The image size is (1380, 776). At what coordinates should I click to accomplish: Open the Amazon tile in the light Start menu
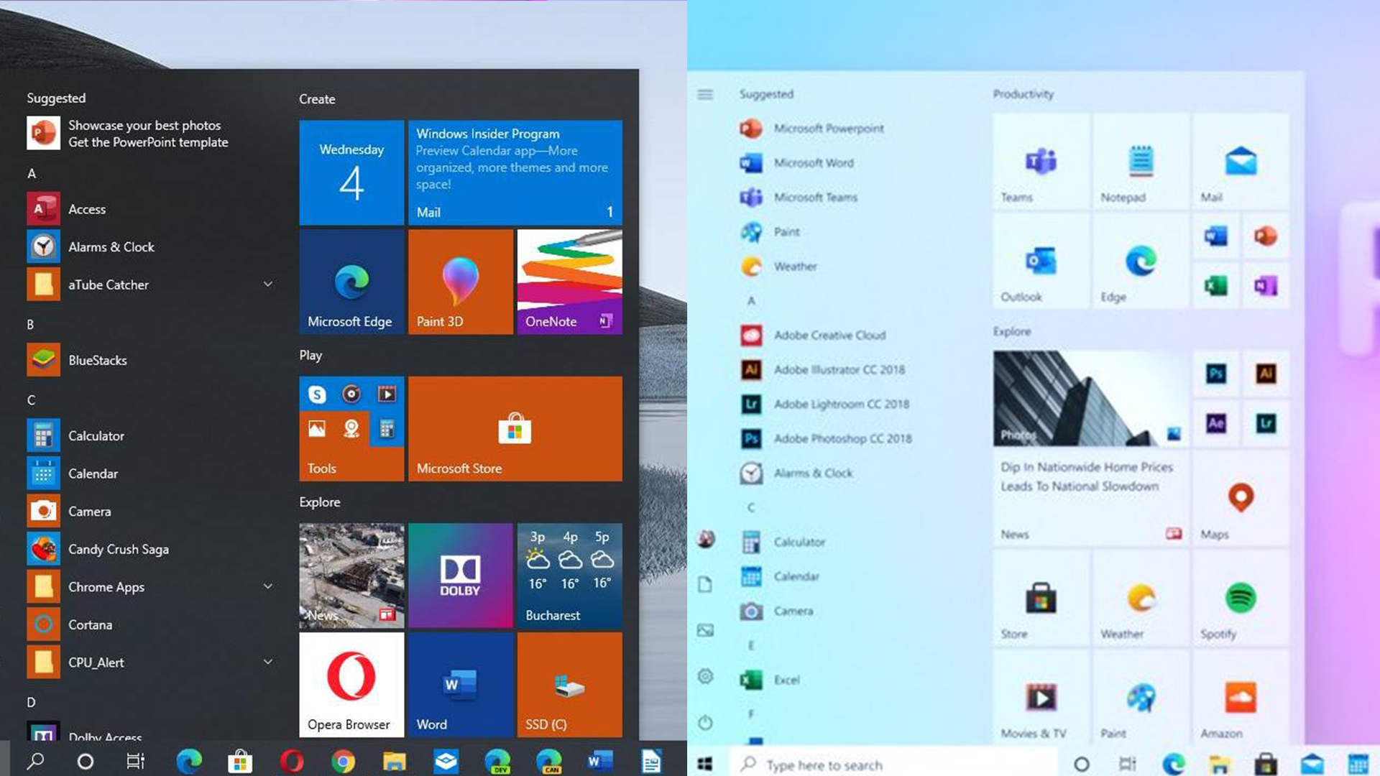1241,697
